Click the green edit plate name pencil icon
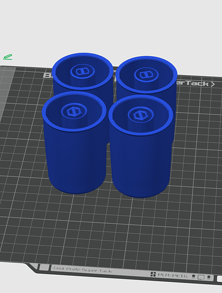 click(8, 57)
